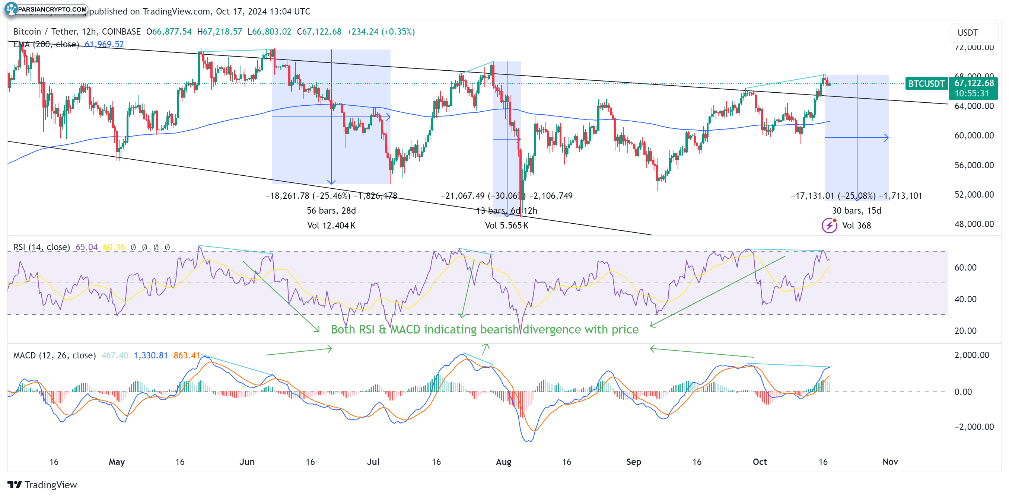Click the MACD line value 1,330.81
Image resolution: width=1009 pixels, height=498 pixels.
(150, 355)
